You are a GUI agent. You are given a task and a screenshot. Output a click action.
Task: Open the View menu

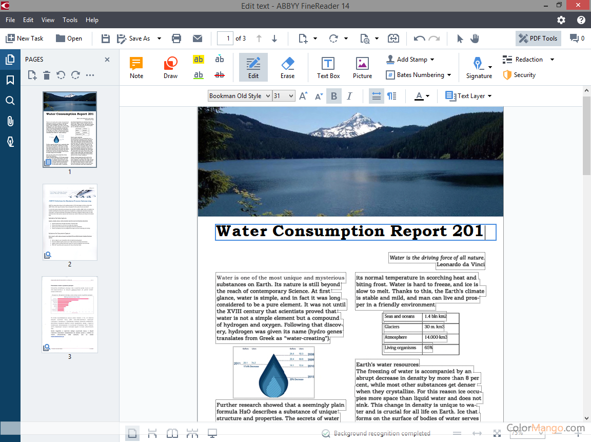(48, 20)
